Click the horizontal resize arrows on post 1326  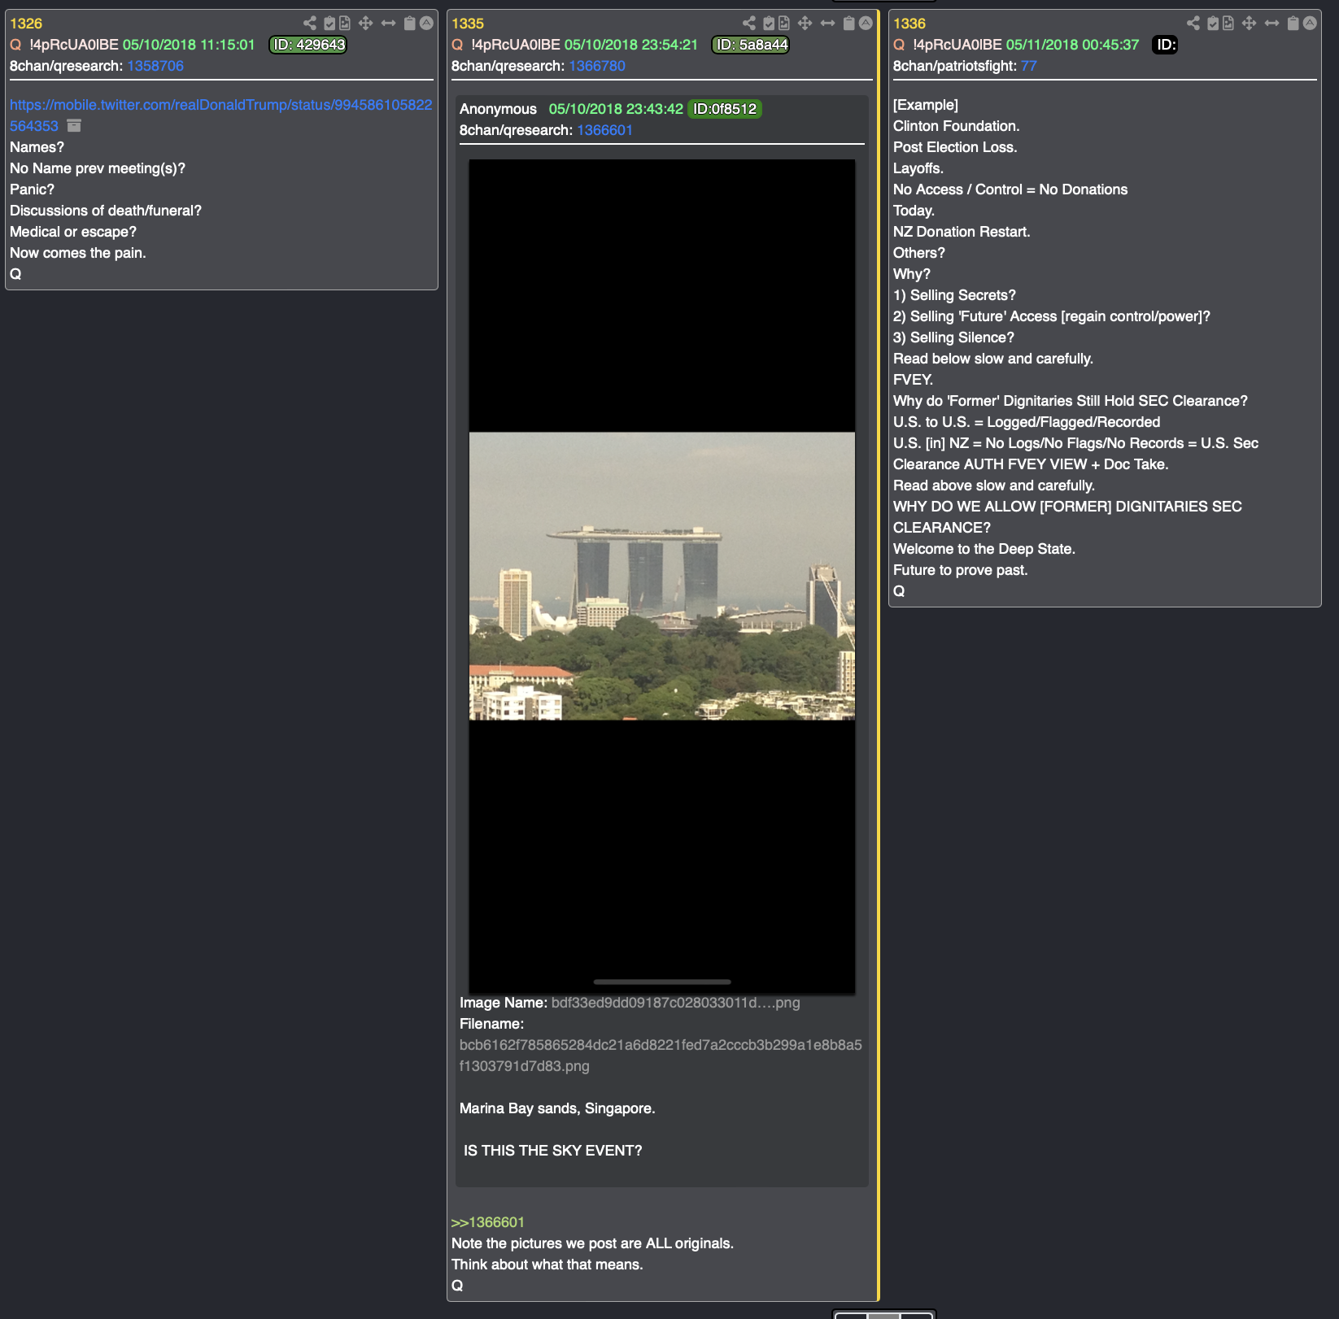[389, 24]
